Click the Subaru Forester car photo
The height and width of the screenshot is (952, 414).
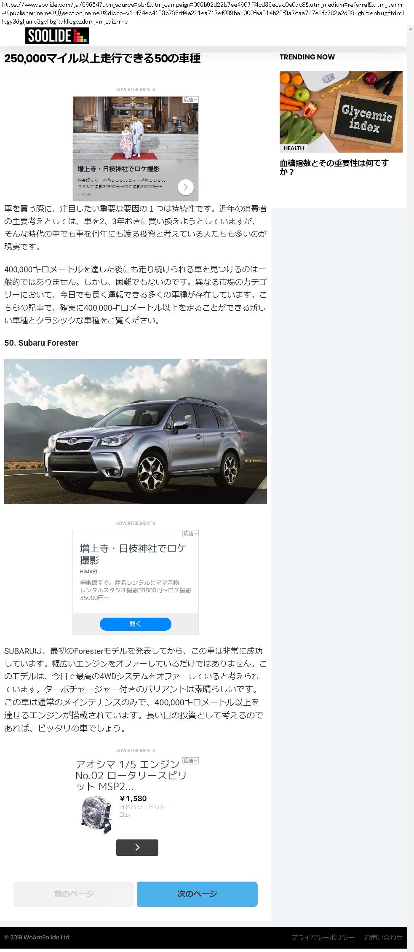pos(136,432)
